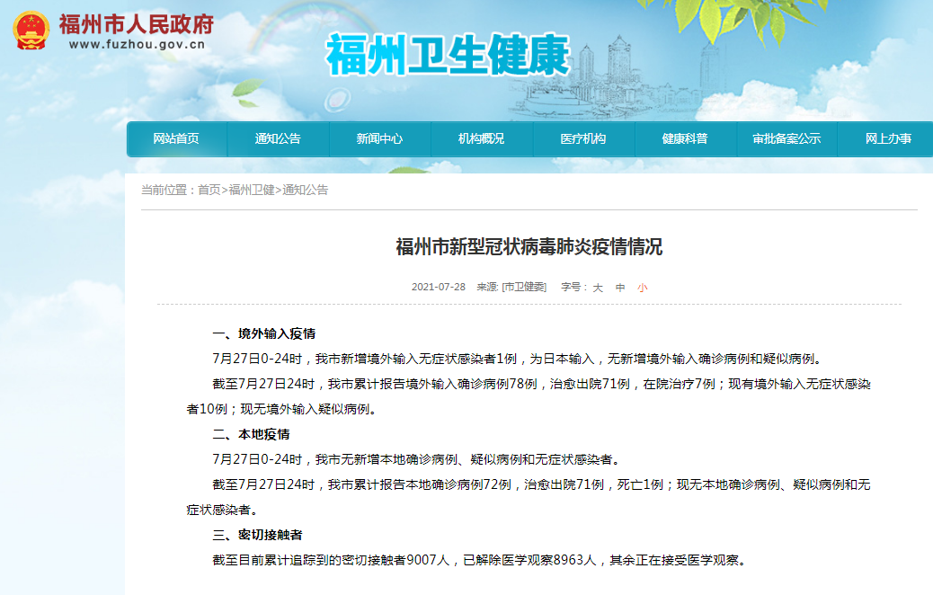Go to 网站首页 in the navigation bar
This screenshot has height=595, width=933.
pyautogui.click(x=176, y=138)
